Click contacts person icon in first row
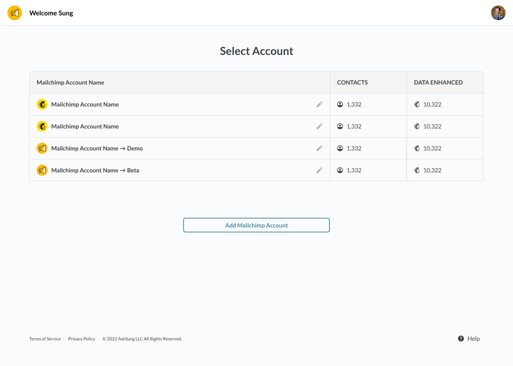The height and width of the screenshot is (366, 513). click(340, 104)
